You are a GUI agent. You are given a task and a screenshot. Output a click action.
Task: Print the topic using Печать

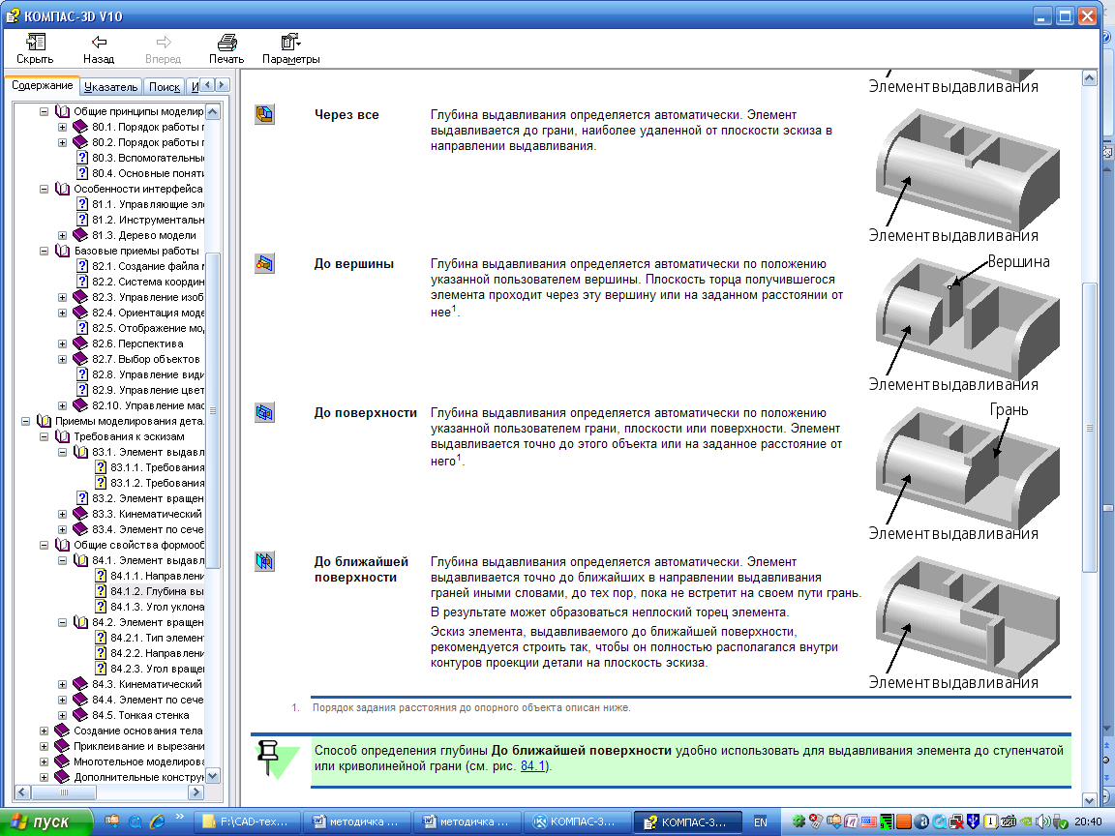[226, 49]
